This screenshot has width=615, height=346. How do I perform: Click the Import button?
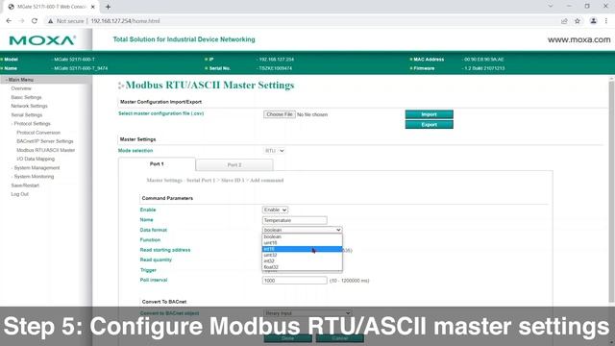430,114
